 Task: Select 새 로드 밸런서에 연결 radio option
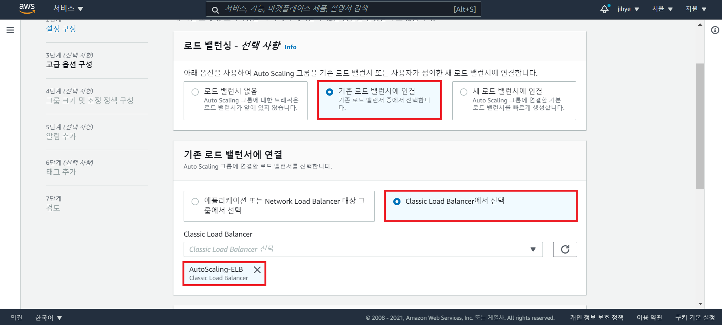click(x=464, y=92)
